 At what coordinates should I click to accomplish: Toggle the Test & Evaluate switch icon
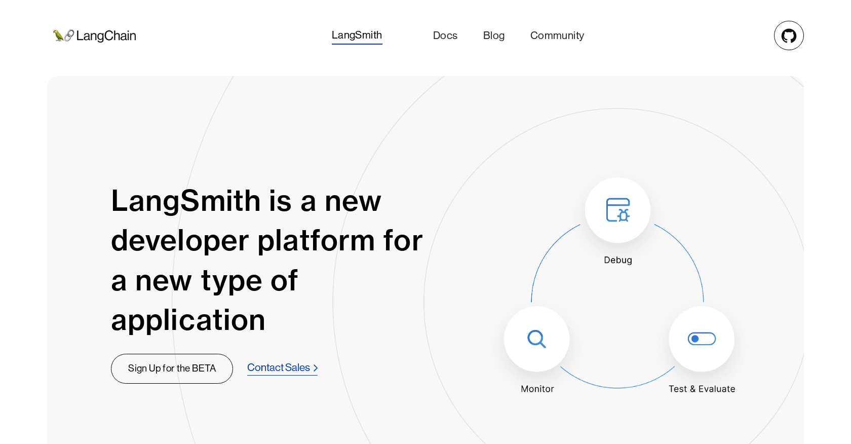tap(702, 339)
